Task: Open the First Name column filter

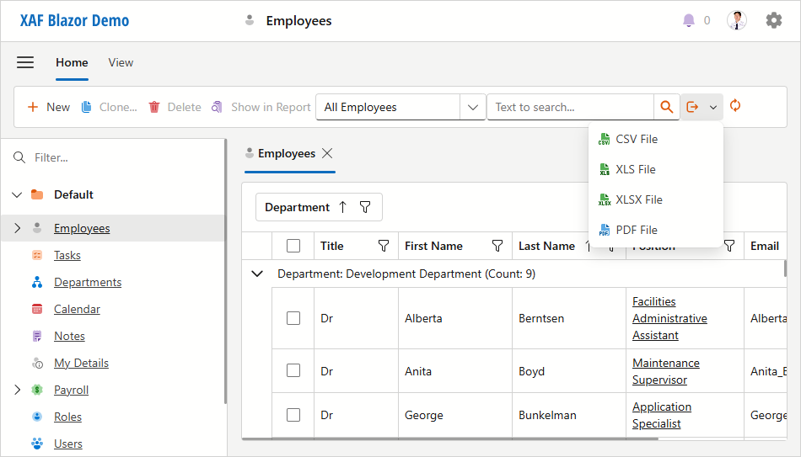Action: pos(497,246)
